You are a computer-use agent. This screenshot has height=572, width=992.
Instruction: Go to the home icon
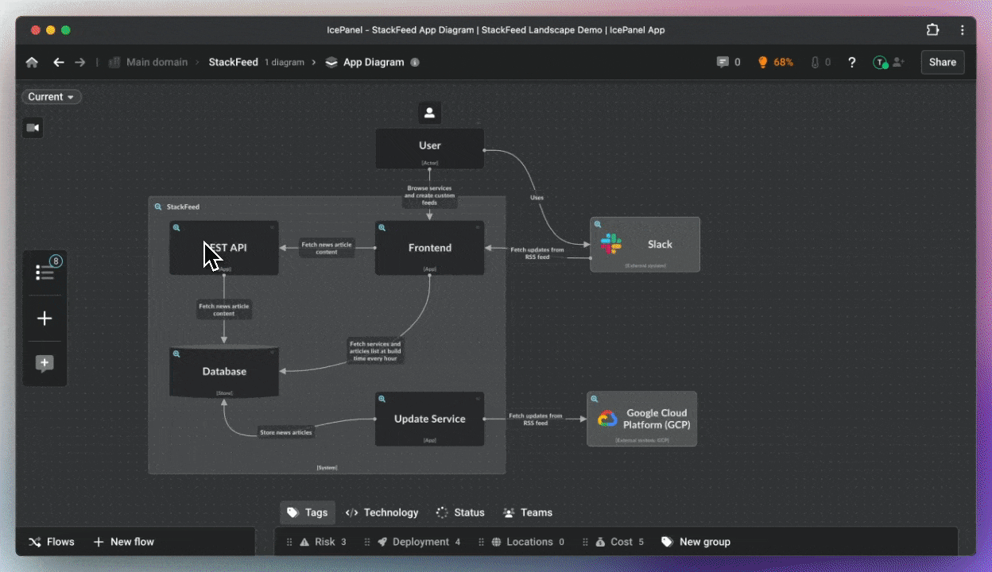point(32,62)
